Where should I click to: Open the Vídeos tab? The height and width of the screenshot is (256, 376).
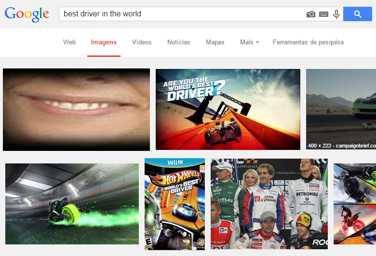point(142,42)
